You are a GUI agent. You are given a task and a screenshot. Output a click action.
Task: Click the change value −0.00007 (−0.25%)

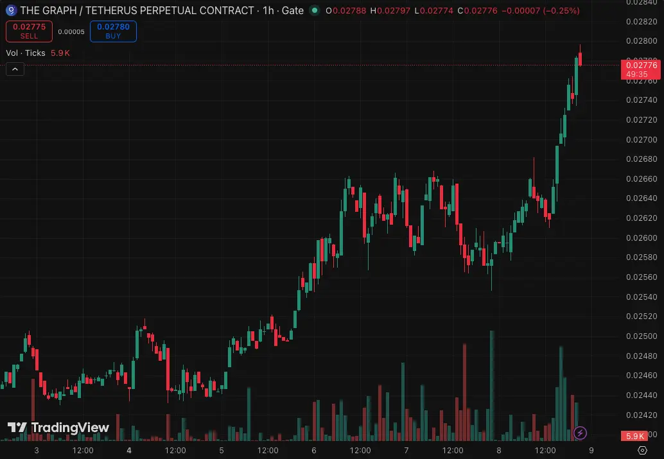click(540, 10)
